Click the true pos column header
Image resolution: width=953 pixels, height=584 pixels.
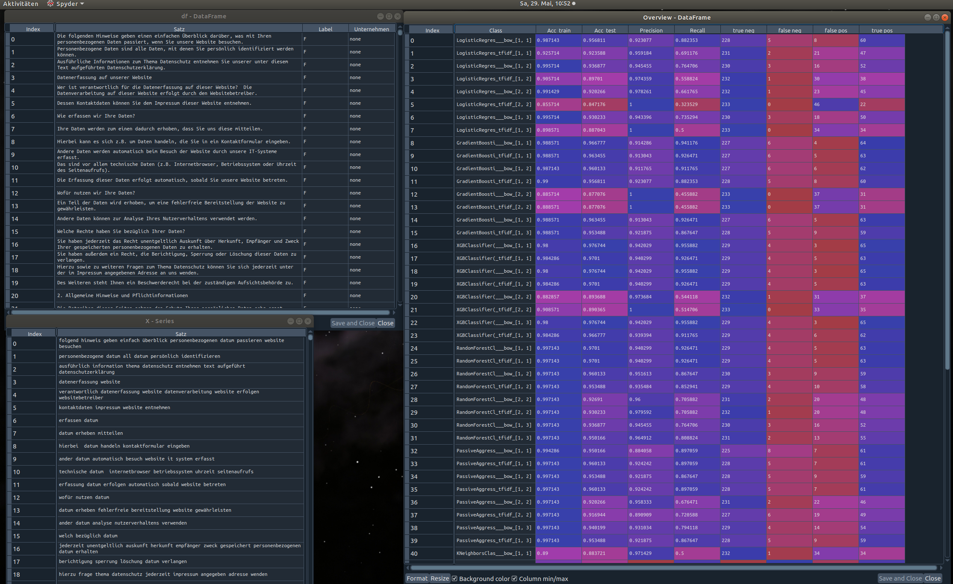(x=882, y=30)
